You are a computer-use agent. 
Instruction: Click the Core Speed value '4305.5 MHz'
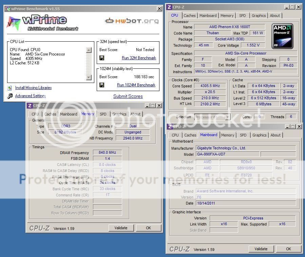coord(210,86)
